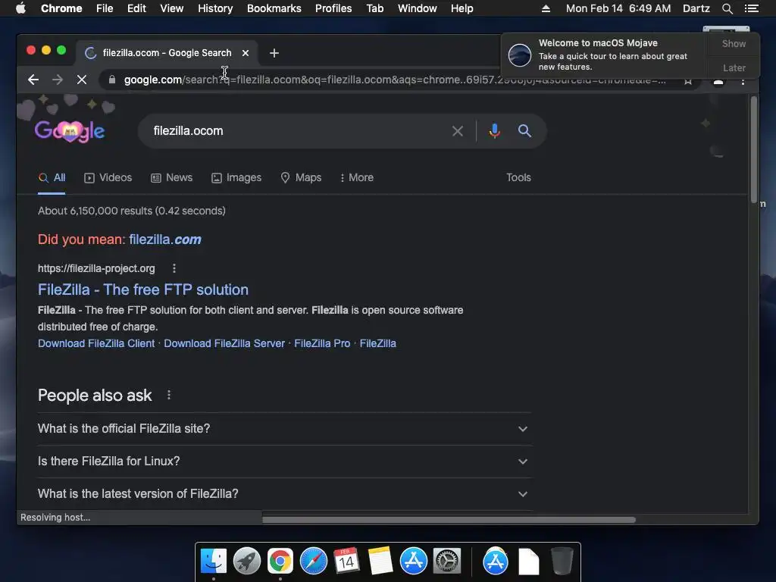Open the Bookmarks menu
Screen dimensions: 776x582
[274, 8]
